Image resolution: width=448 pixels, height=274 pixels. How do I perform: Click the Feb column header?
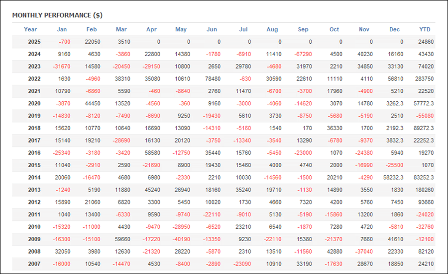point(92,29)
